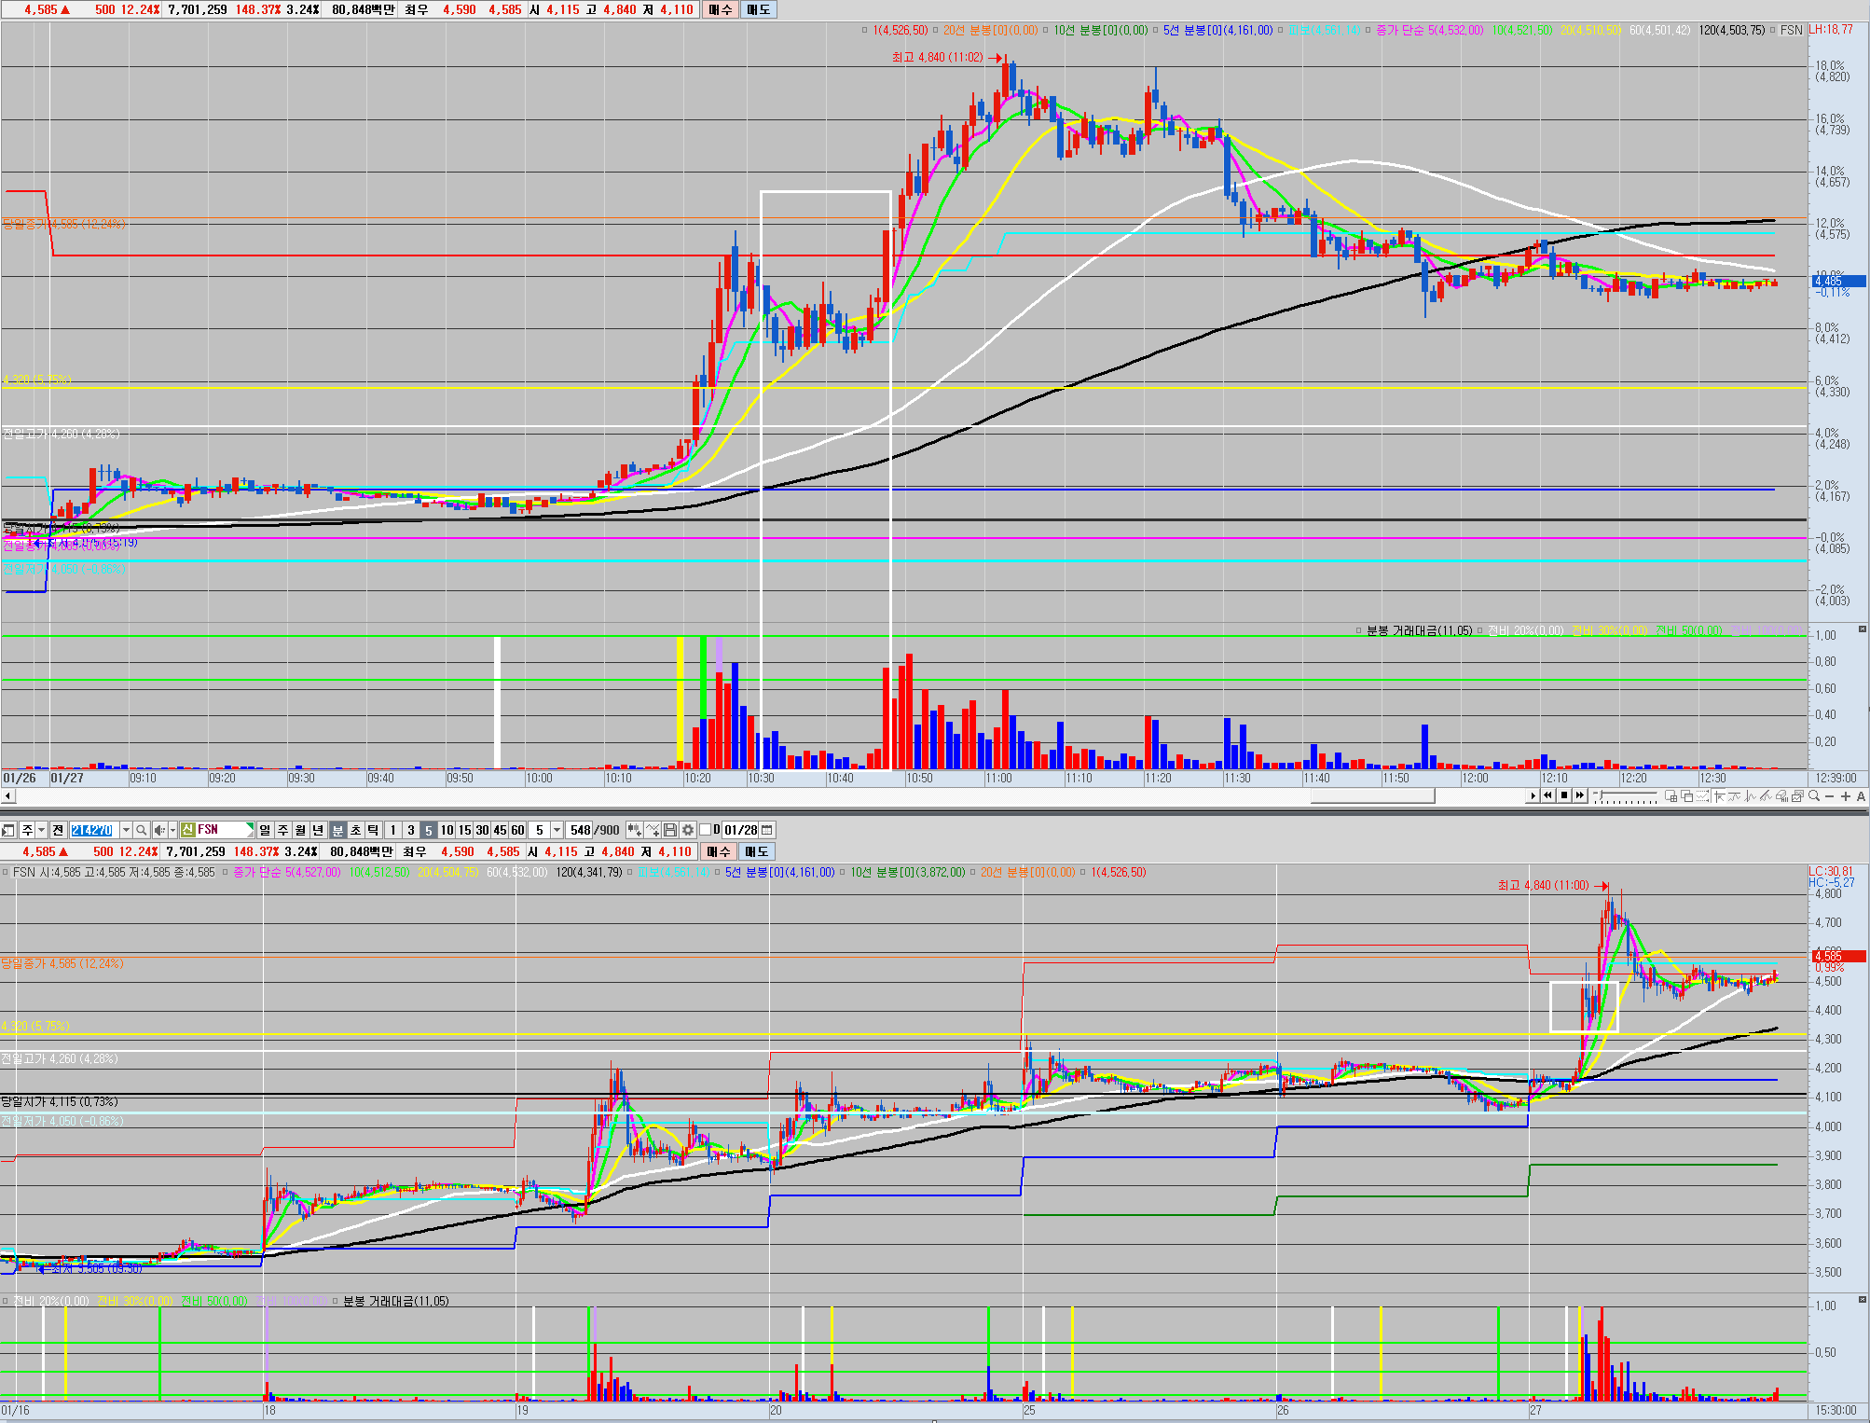1870x1423 pixels.
Task: Open chart settings gear icon
Action: [688, 830]
